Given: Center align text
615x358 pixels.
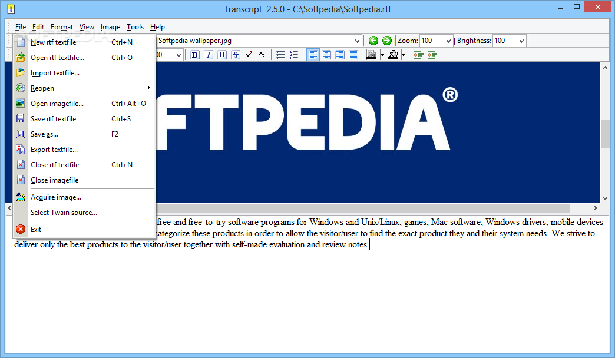Looking at the screenshot, I should (326, 55).
